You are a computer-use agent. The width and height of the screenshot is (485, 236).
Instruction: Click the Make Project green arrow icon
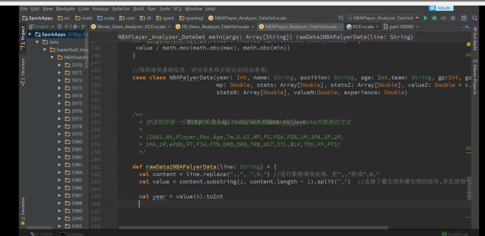340,18
